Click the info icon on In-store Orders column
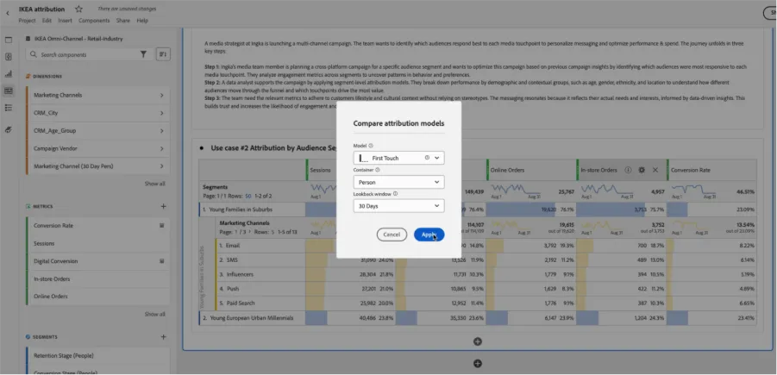Viewport: 777px width, 375px height. tap(628, 170)
